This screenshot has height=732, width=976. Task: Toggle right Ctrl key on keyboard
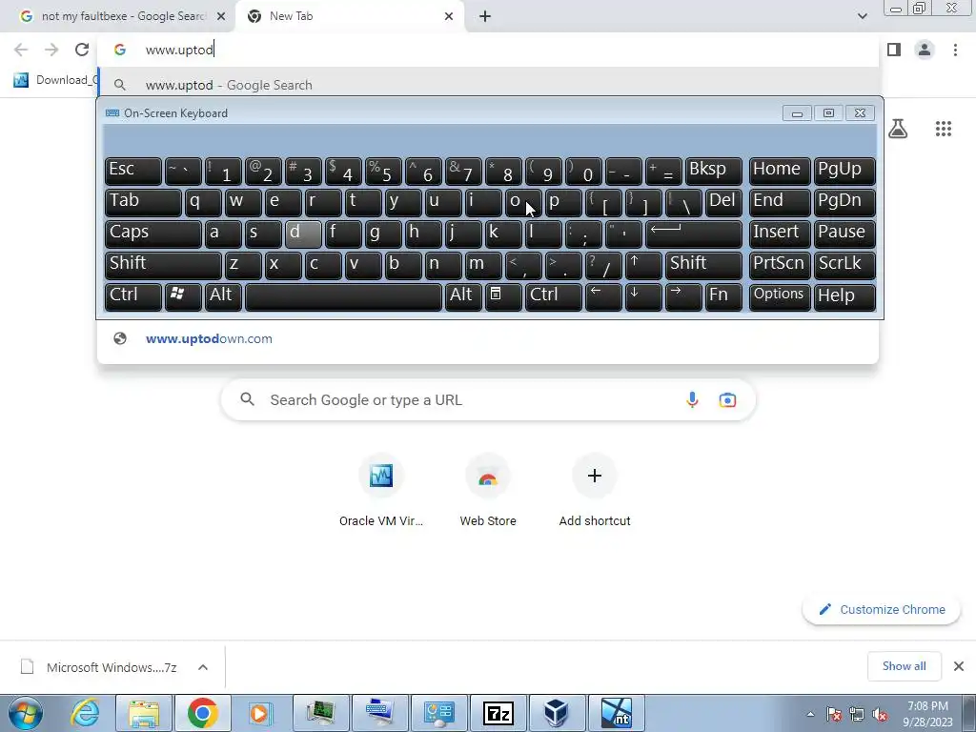click(x=553, y=296)
